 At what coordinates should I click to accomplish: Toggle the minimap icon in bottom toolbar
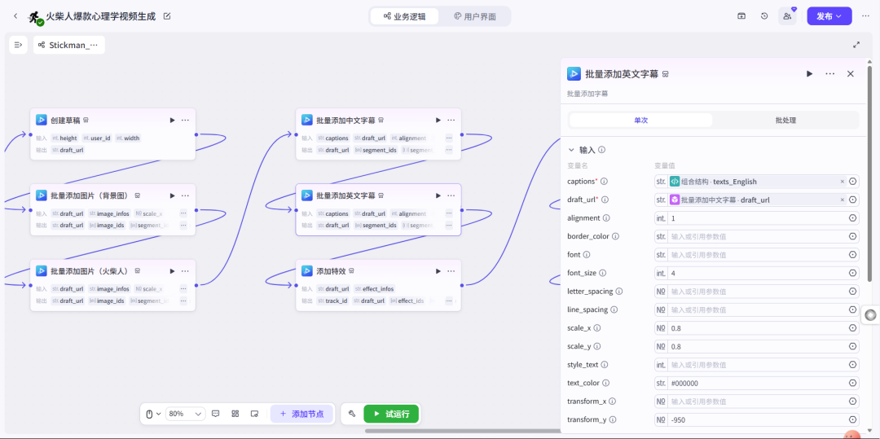[254, 414]
